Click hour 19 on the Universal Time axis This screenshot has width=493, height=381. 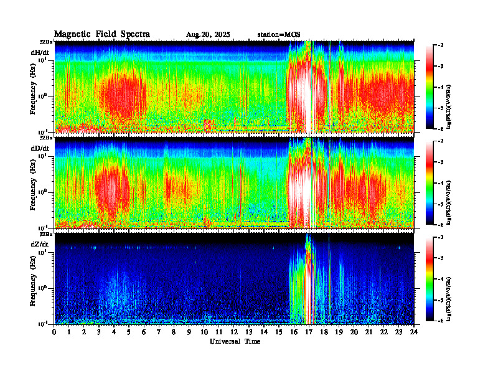(339, 332)
